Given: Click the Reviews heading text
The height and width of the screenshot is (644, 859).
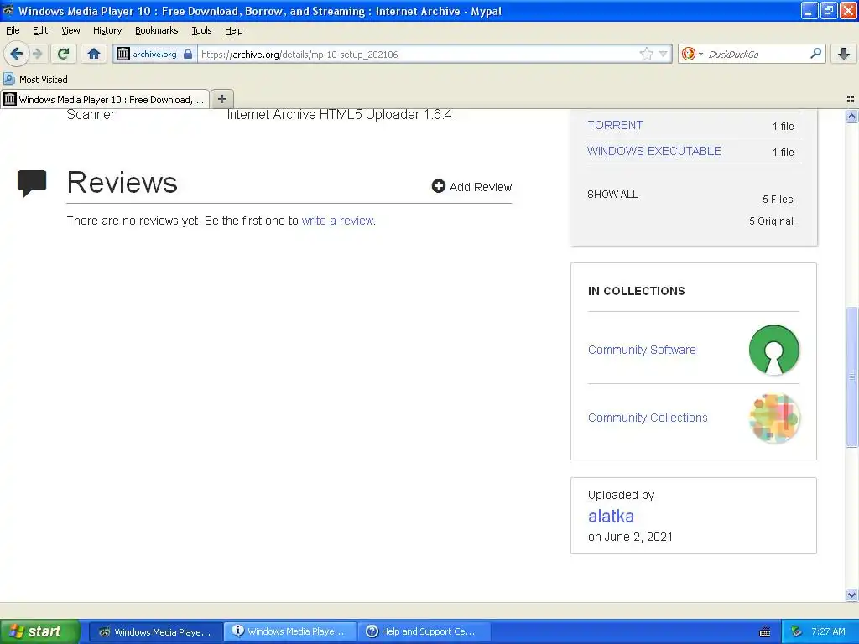Looking at the screenshot, I should point(122,182).
